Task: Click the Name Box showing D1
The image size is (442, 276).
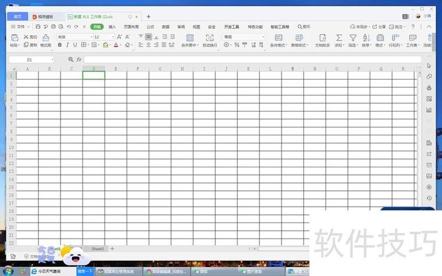Action: pos(31,60)
